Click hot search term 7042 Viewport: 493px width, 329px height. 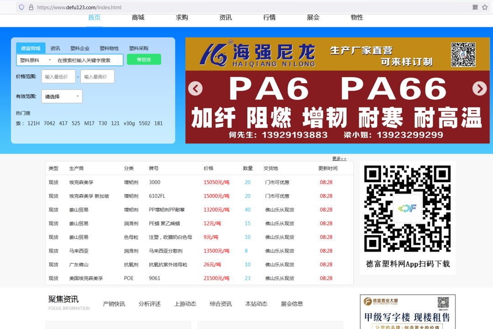(49, 123)
